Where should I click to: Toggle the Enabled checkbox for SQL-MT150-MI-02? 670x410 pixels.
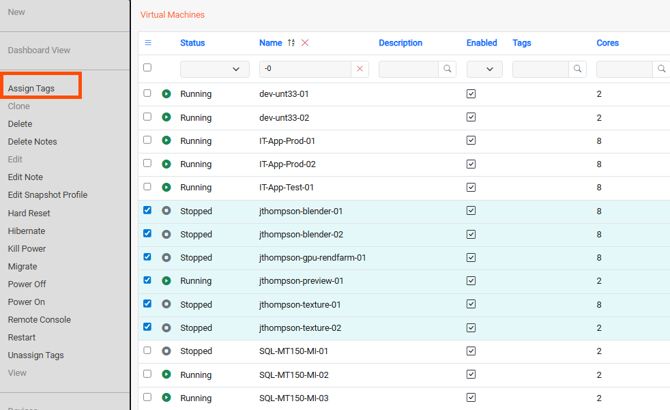tap(471, 374)
